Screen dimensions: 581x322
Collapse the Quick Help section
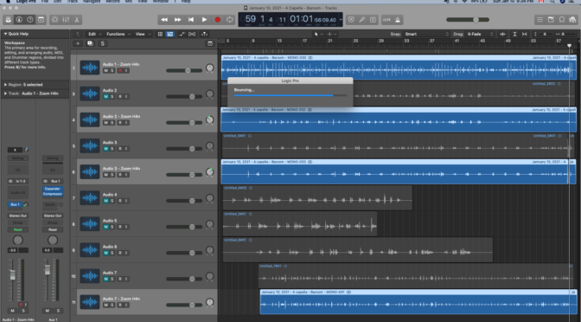(5, 34)
